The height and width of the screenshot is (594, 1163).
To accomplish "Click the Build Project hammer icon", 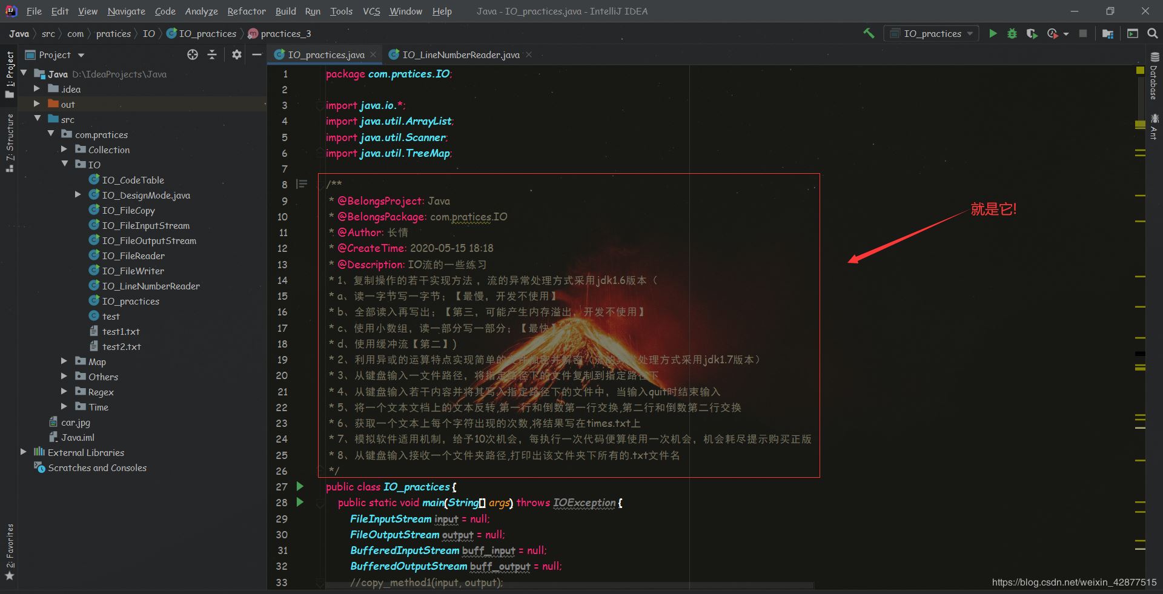I will 869,33.
